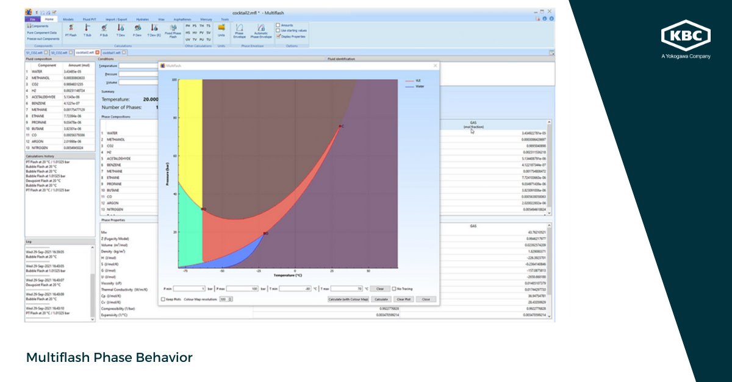Open the Fixed Phase Flash calculation
Screen dimensions: 732x382
point(173,32)
